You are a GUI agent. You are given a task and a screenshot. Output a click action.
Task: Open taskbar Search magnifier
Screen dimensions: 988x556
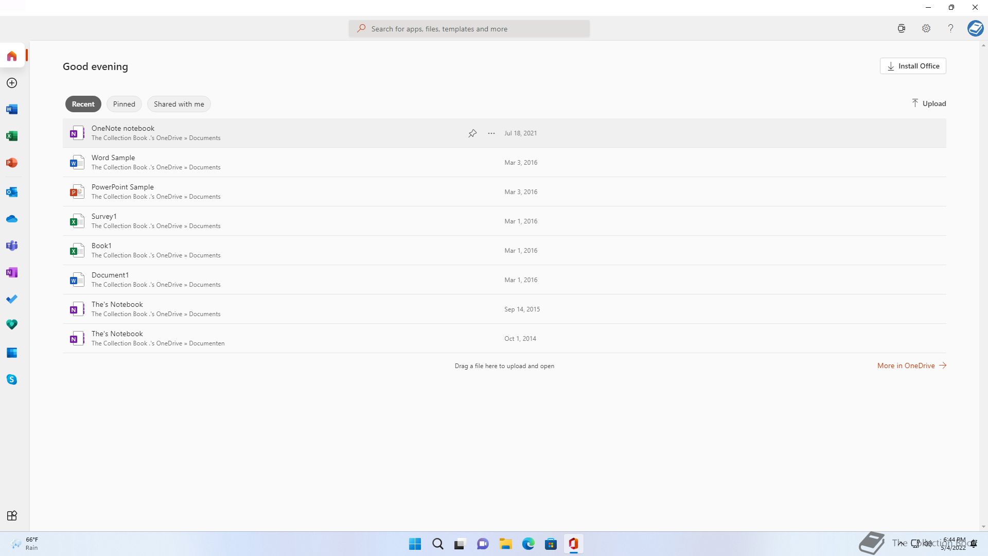point(438,544)
